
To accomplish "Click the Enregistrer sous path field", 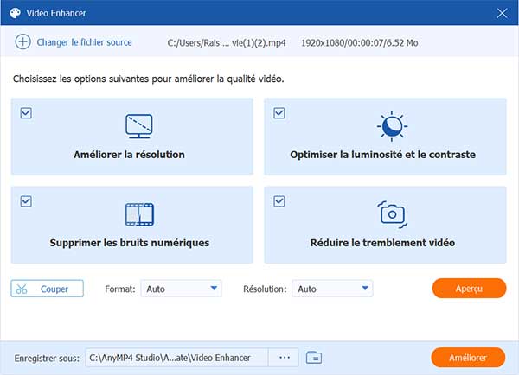I will point(176,358).
